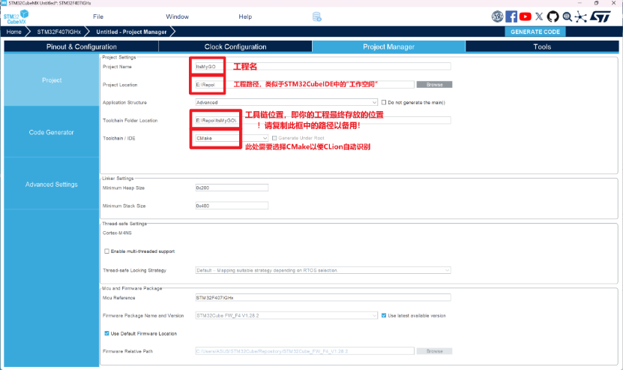Open the YouTube icon link

coord(526,17)
